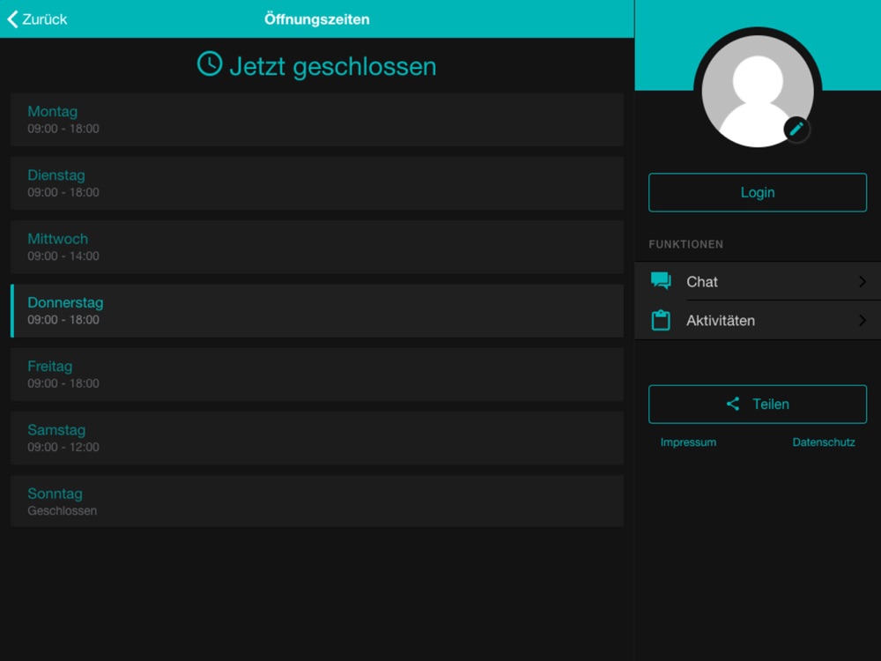The width and height of the screenshot is (881, 661).
Task: Select the Montag opening hours row
Action: pyautogui.click(x=317, y=120)
